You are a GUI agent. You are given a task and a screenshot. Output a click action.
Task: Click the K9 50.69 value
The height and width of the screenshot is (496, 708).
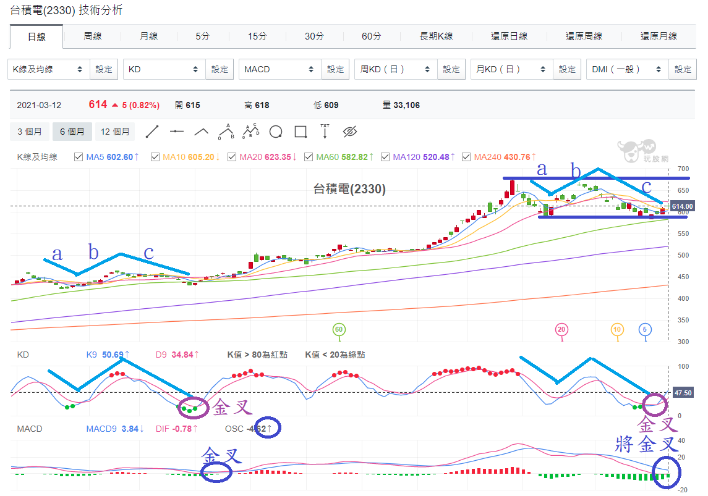[x=108, y=355]
